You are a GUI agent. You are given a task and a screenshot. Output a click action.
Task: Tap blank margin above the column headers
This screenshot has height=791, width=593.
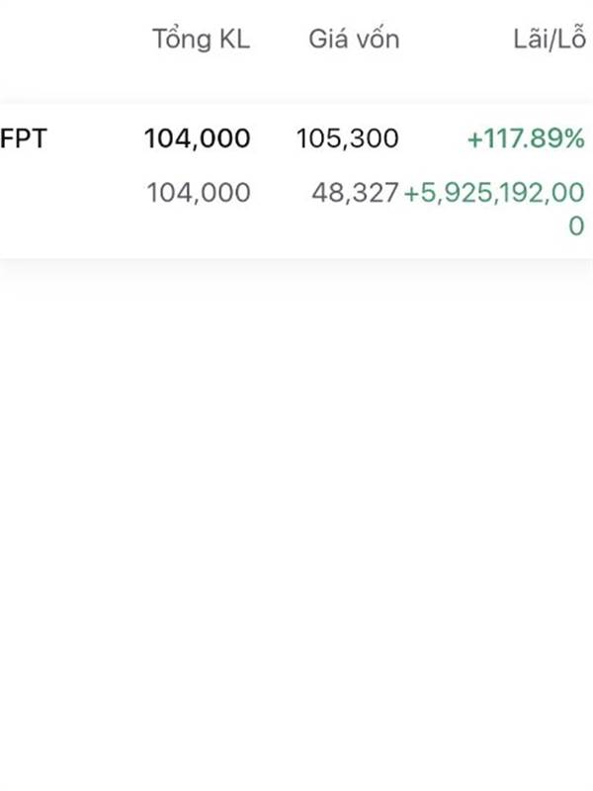[296, 8]
